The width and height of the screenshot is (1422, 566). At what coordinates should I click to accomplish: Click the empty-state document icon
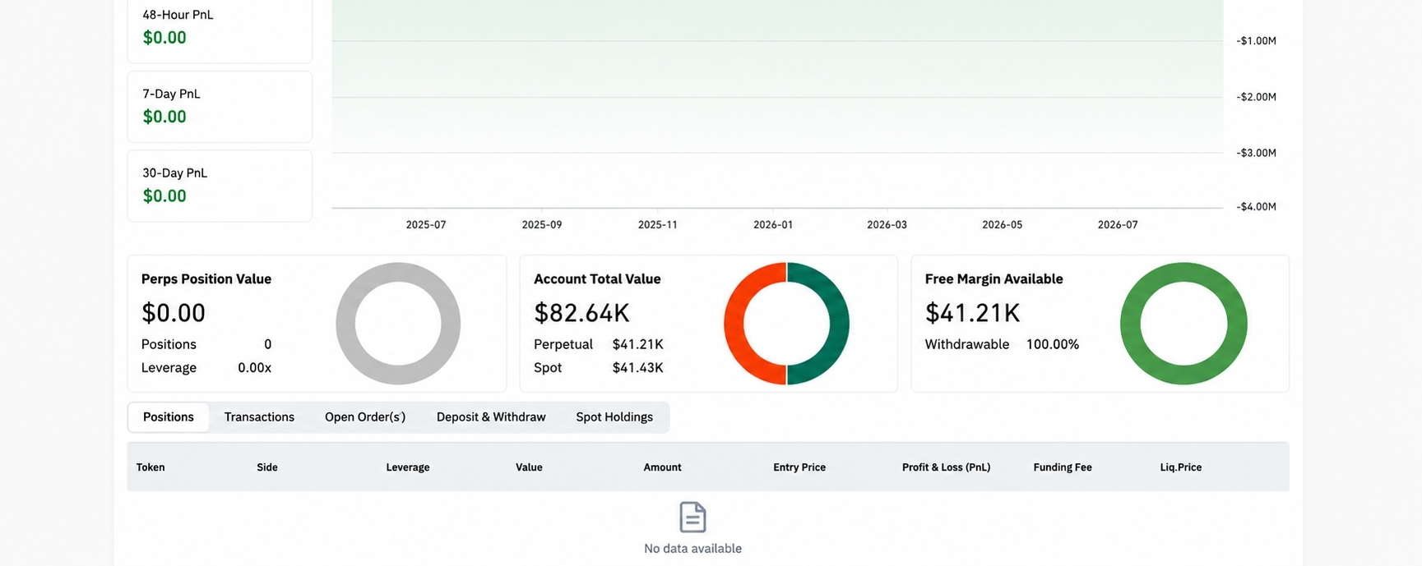coord(692,518)
